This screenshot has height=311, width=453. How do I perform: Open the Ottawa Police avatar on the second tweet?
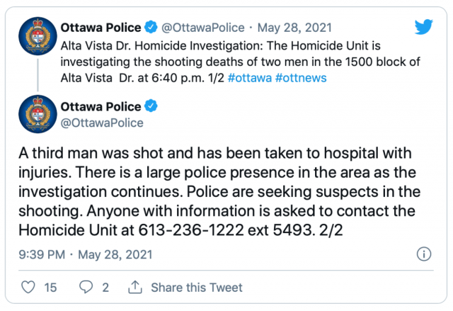[x=38, y=114]
